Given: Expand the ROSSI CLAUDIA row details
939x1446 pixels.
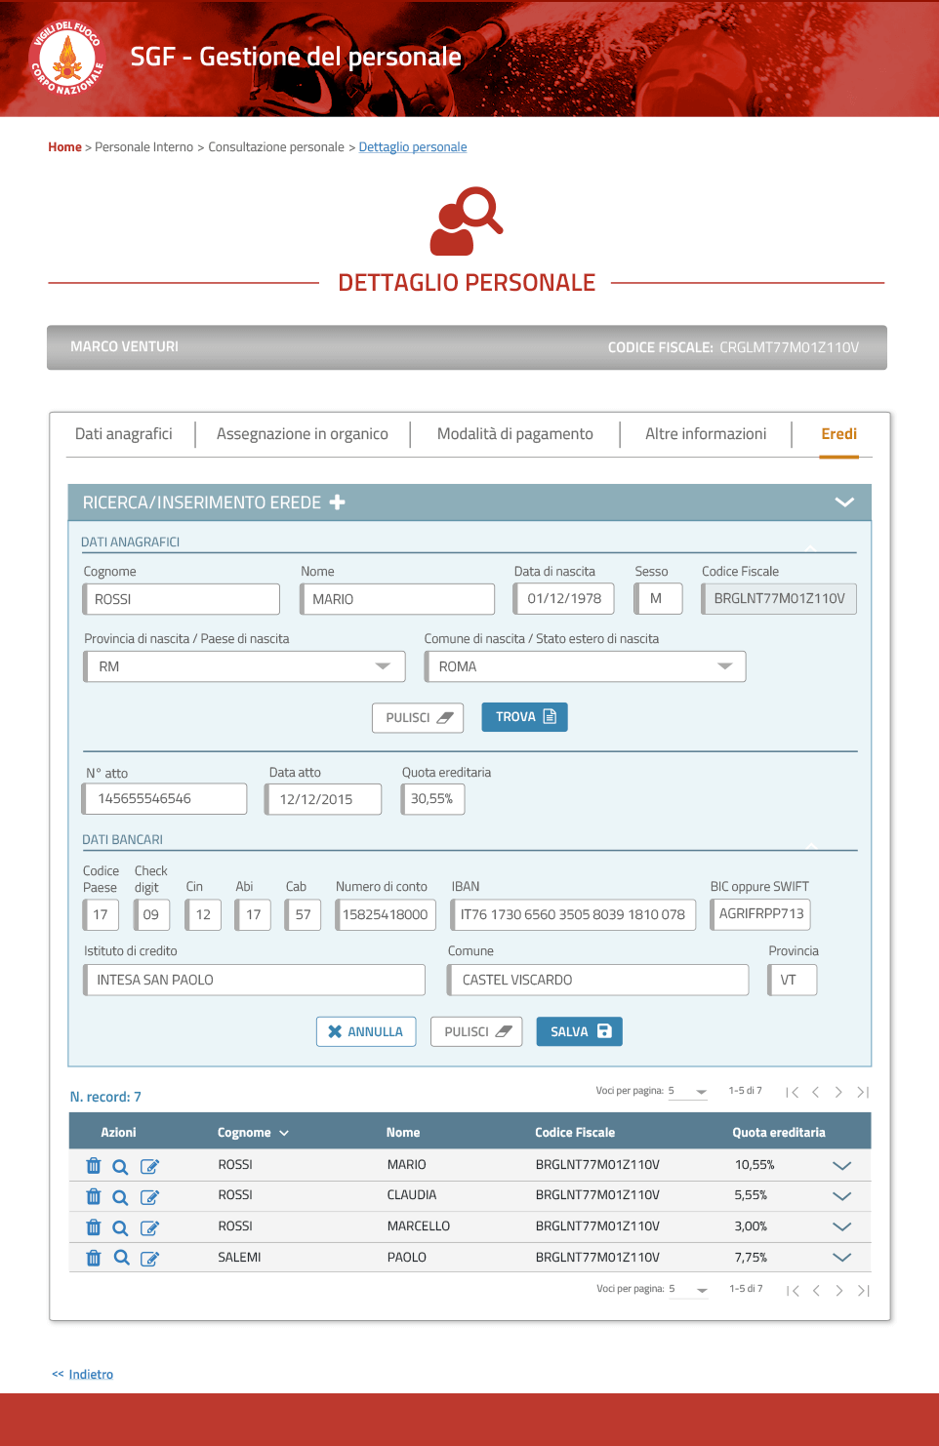Looking at the screenshot, I should tap(841, 1196).
